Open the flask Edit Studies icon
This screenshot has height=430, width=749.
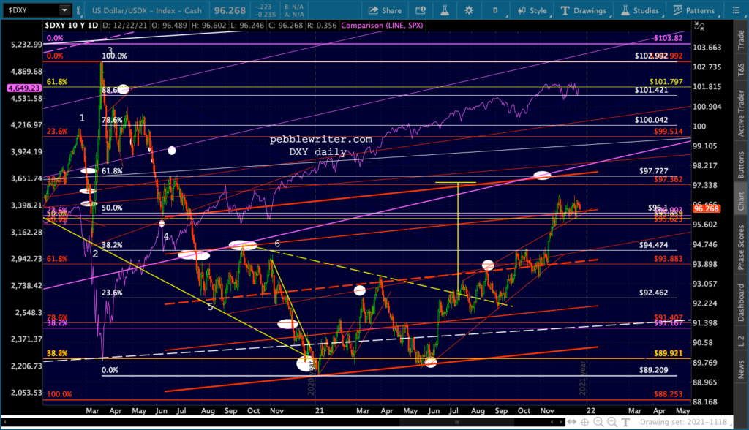tap(445, 10)
